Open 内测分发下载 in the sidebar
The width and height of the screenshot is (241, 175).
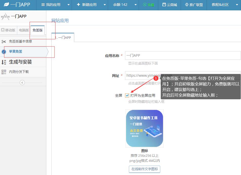point(23,72)
